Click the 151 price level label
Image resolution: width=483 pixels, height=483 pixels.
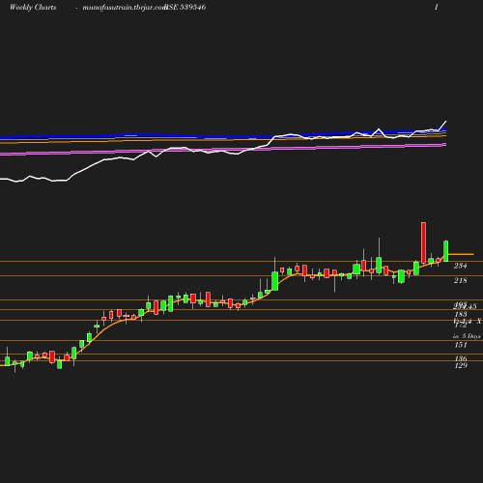(461, 345)
